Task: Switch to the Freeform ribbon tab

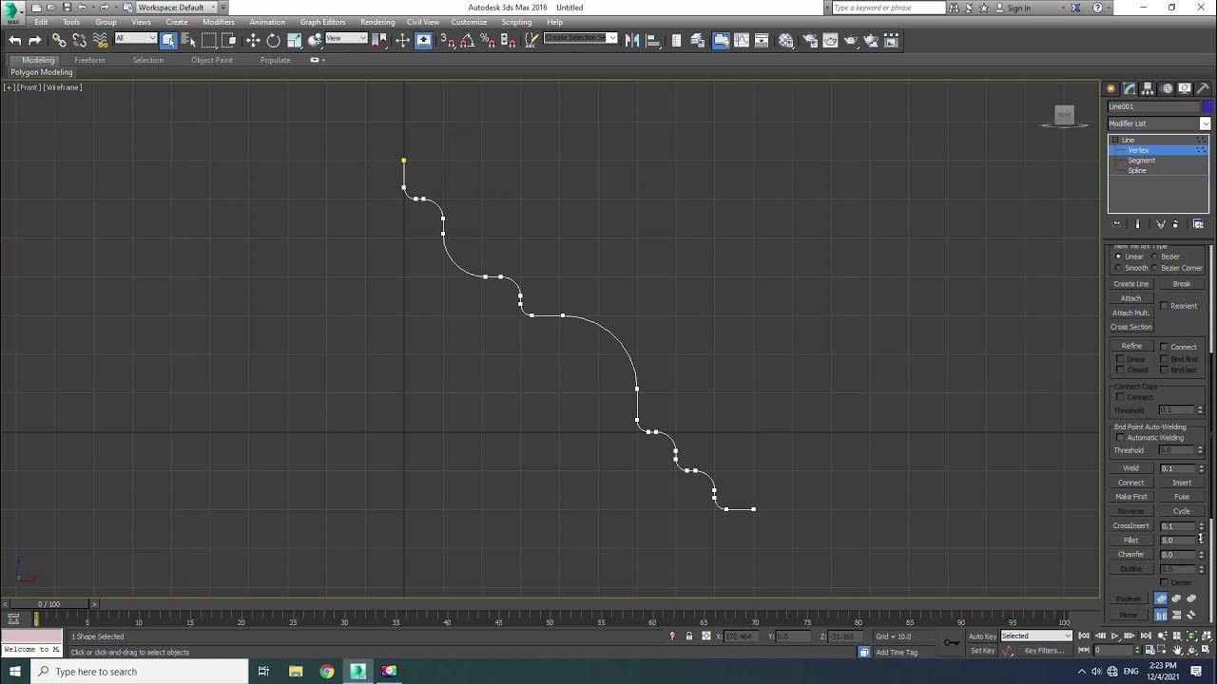Action: (89, 60)
